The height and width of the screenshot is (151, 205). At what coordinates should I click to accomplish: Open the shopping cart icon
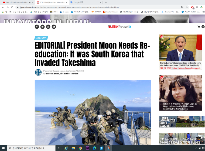tap(199, 27)
